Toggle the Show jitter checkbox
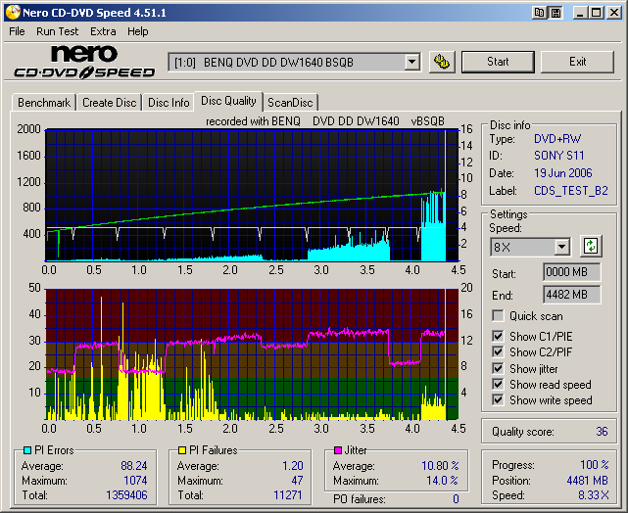This screenshot has width=628, height=513. click(x=499, y=368)
